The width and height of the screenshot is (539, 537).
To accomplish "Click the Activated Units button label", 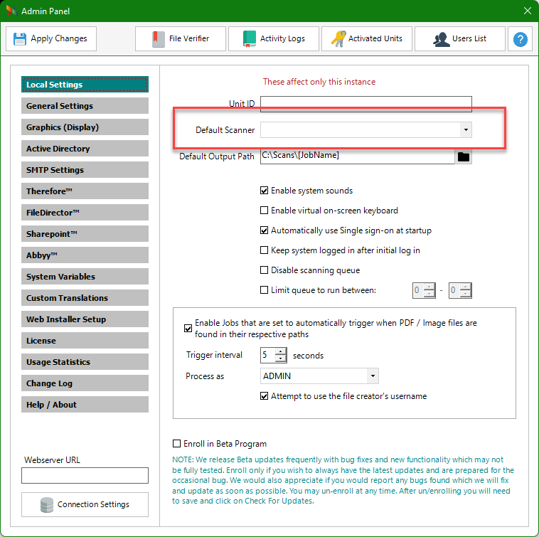I will (x=375, y=38).
